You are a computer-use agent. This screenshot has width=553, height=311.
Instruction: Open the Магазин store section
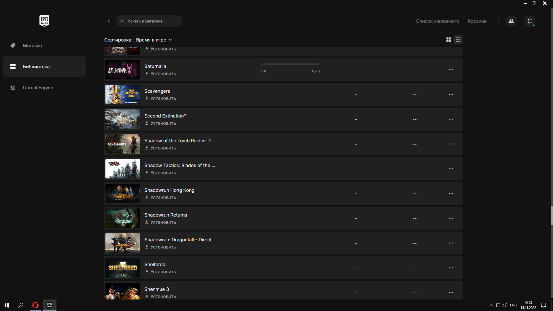(x=44, y=45)
